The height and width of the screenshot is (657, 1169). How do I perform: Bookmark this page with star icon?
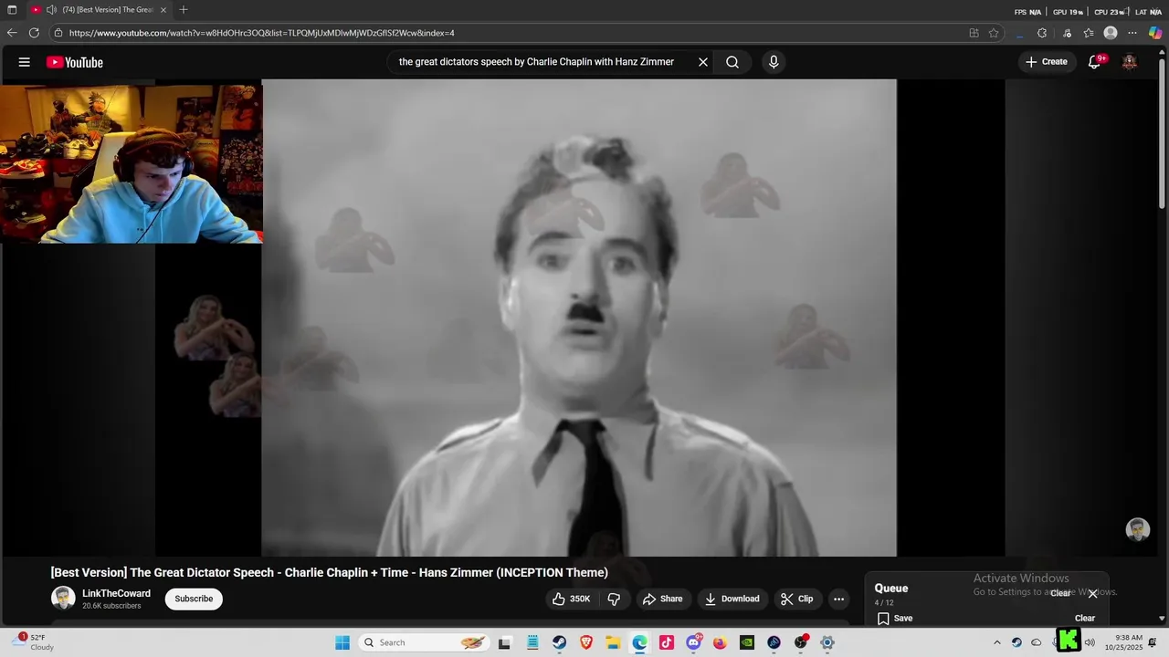coord(994,33)
